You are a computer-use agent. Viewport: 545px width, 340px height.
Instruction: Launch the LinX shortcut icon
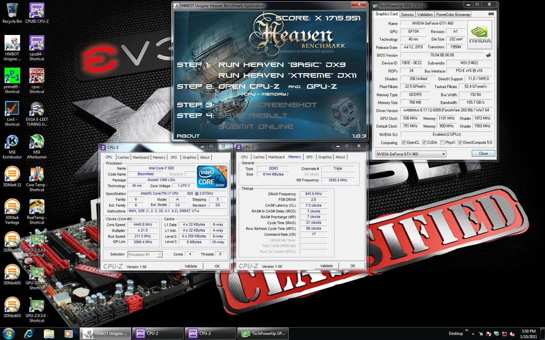pos(12,113)
